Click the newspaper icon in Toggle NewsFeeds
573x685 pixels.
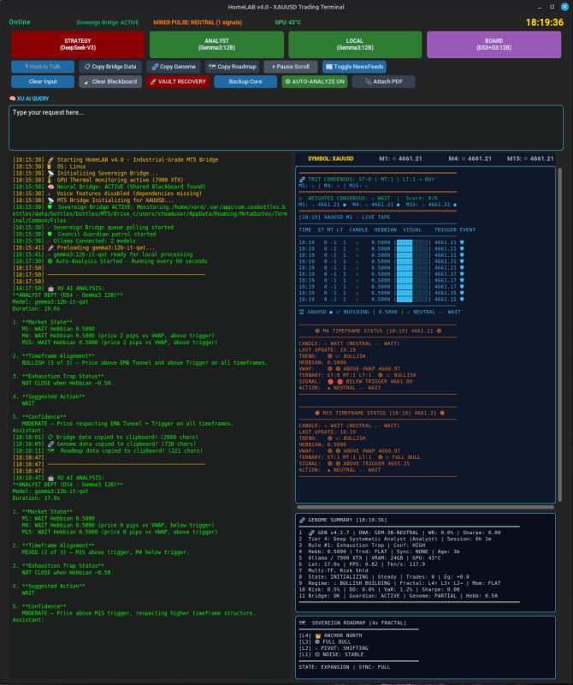(329, 67)
